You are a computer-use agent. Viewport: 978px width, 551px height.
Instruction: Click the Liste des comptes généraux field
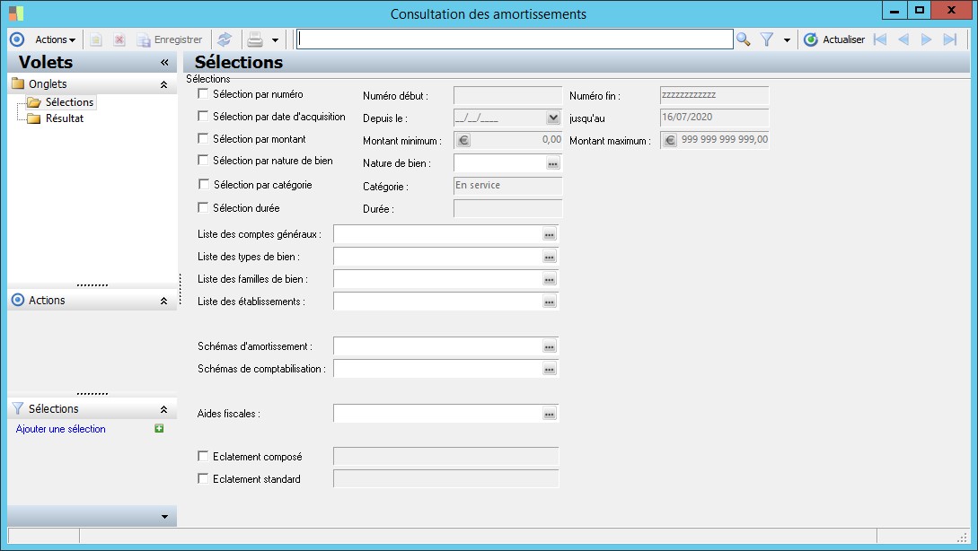[x=436, y=234]
